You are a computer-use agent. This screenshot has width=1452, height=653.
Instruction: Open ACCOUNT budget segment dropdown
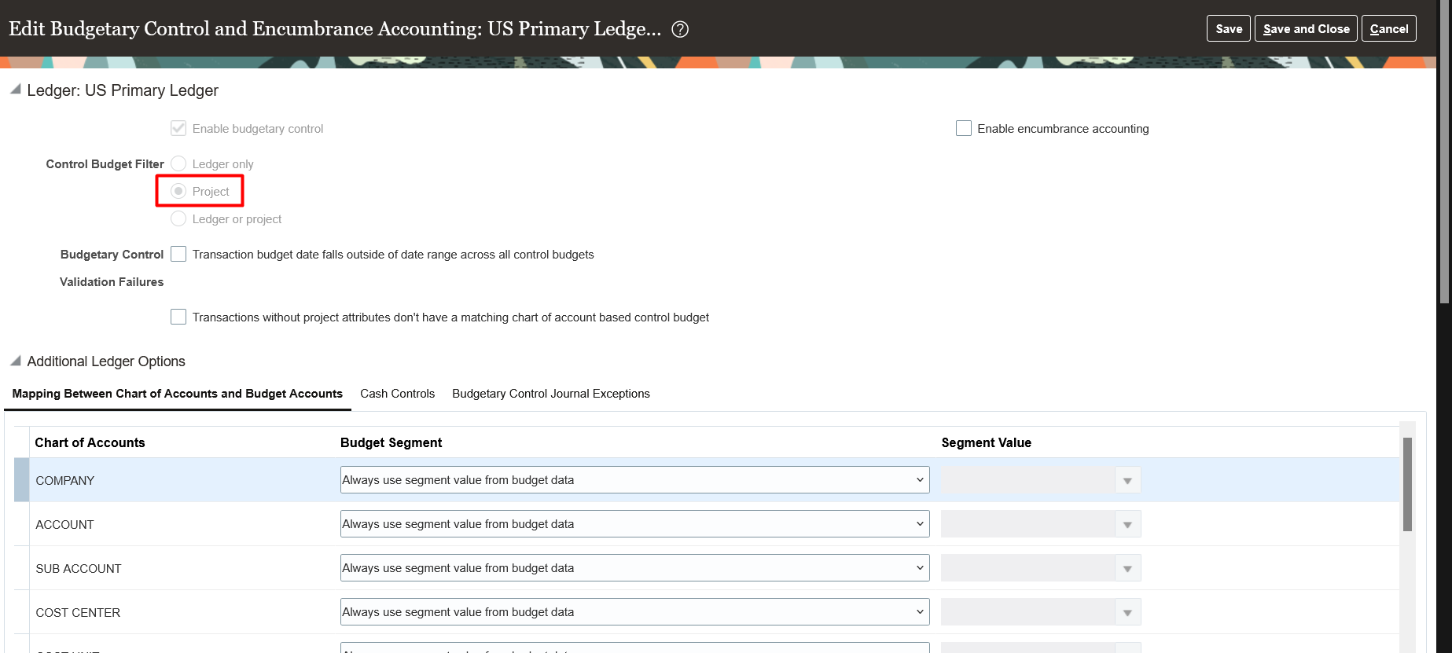[635, 524]
